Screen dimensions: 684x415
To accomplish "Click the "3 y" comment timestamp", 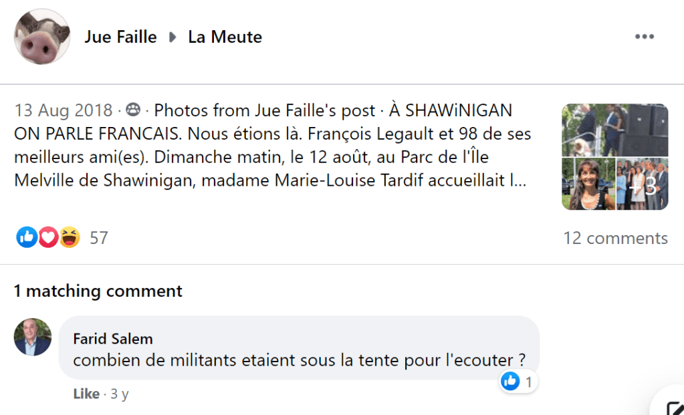I will [x=120, y=394].
